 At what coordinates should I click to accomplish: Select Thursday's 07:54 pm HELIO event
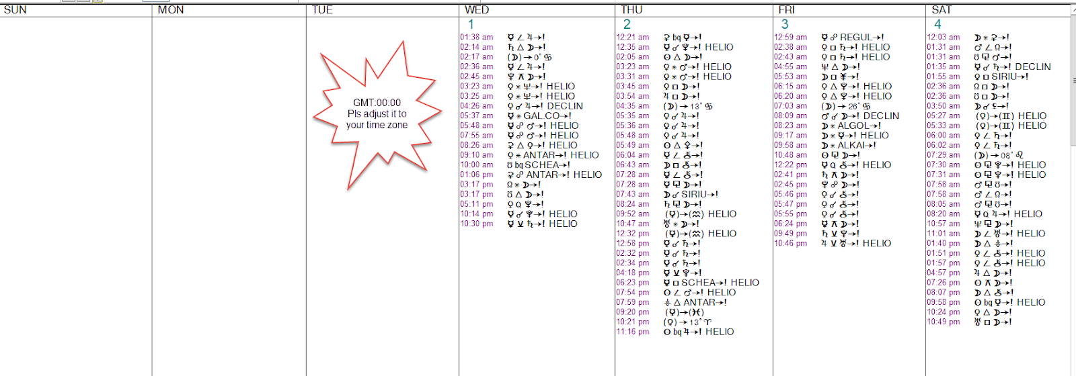[x=676, y=293]
